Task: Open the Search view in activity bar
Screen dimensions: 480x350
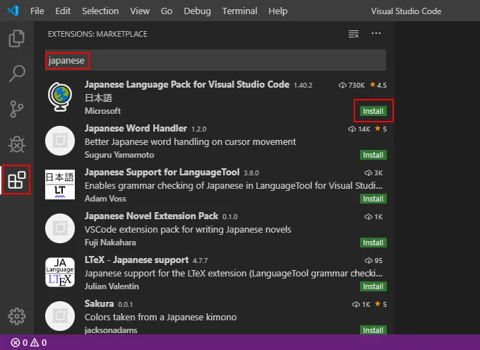Action: point(16,74)
